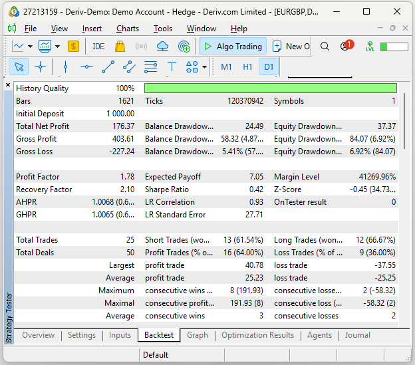Click the Default profile in status bar
415x365 pixels.
(x=156, y=355)
